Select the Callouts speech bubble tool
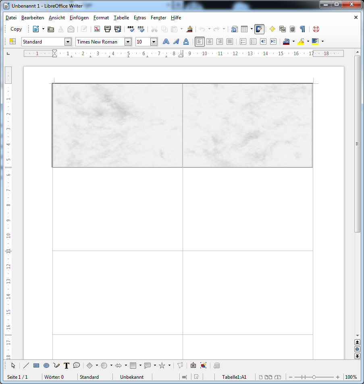The height and width of the screenshot is (384, 364). click(x=77, y=365)
